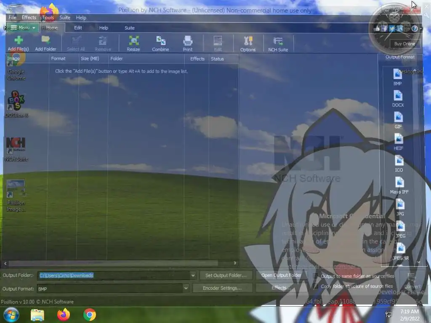Image resolution: width=431 pixels, height=323 pixels.
Task: Select BMP in Output Format list
Action: (x=397, y=77)
